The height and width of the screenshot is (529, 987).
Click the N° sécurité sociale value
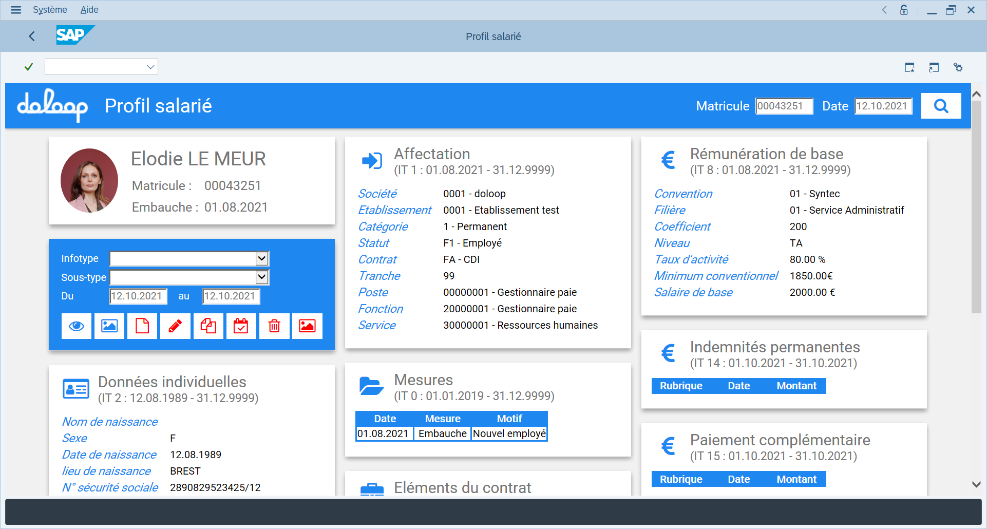tap(215, 487)
